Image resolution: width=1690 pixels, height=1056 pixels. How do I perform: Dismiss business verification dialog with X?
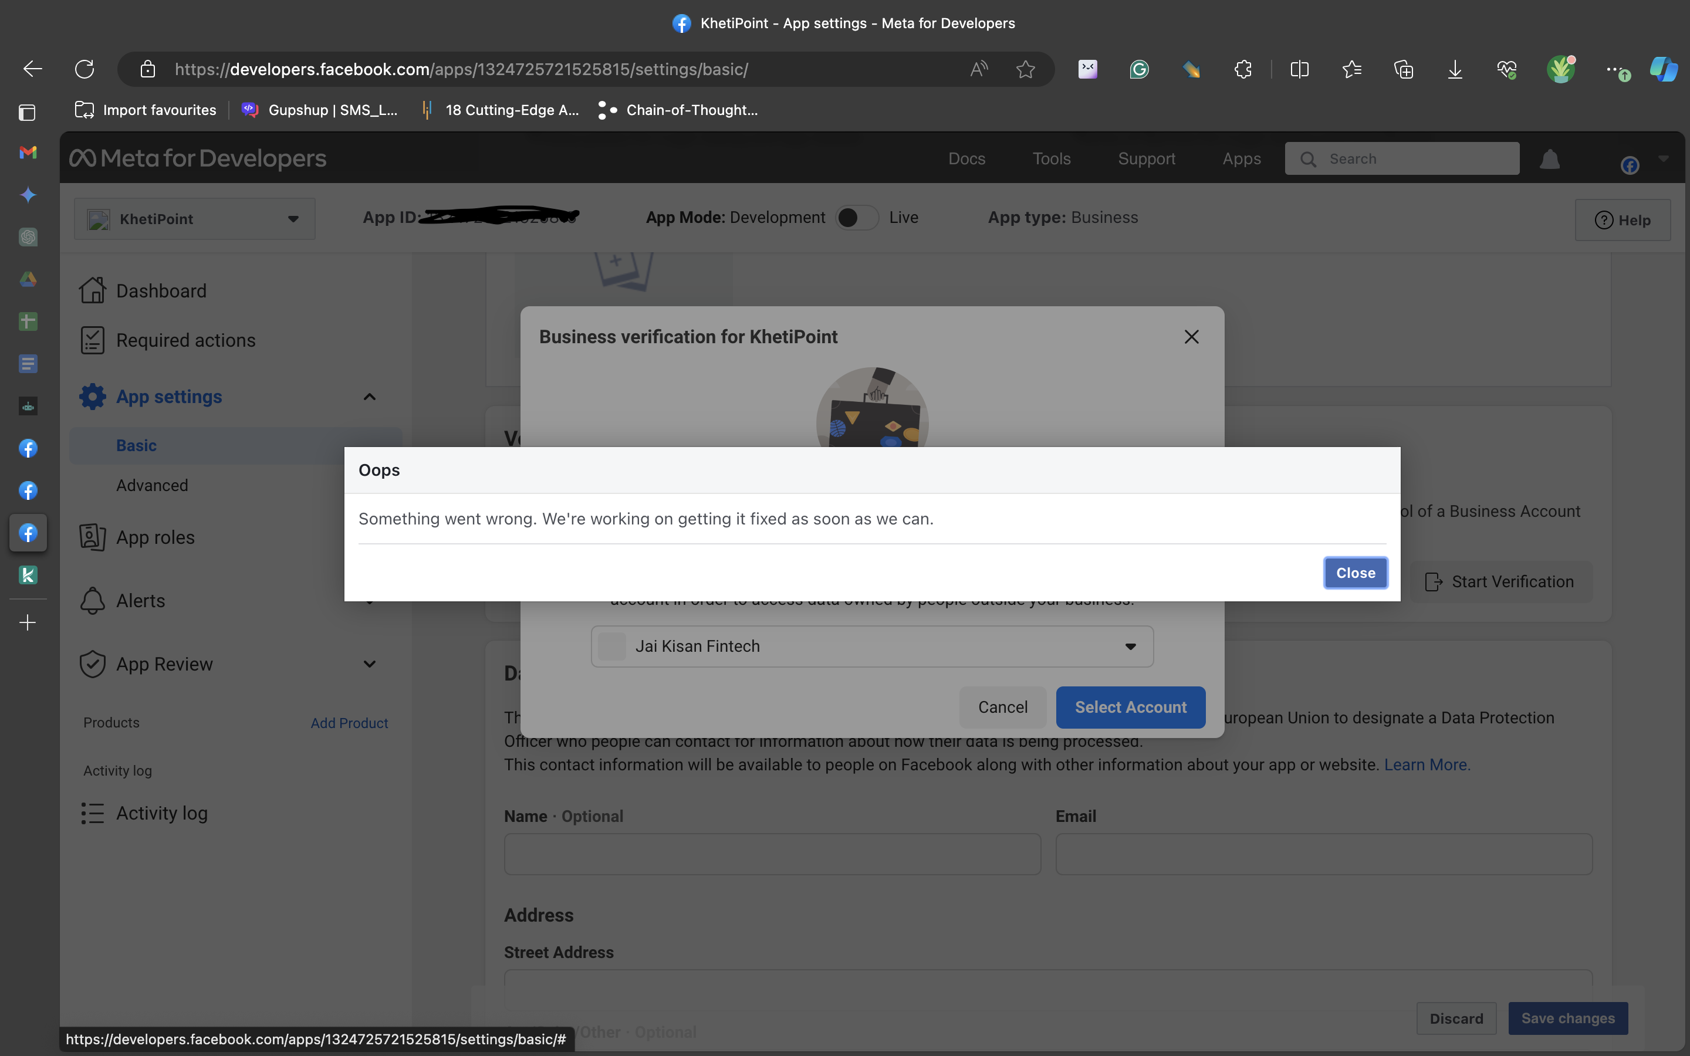coord(1191,337)
